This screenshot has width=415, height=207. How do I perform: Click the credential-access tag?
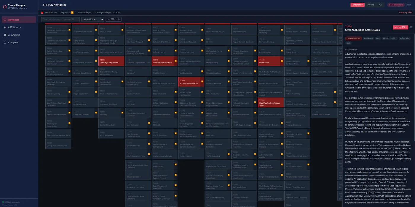click(353, 38)
